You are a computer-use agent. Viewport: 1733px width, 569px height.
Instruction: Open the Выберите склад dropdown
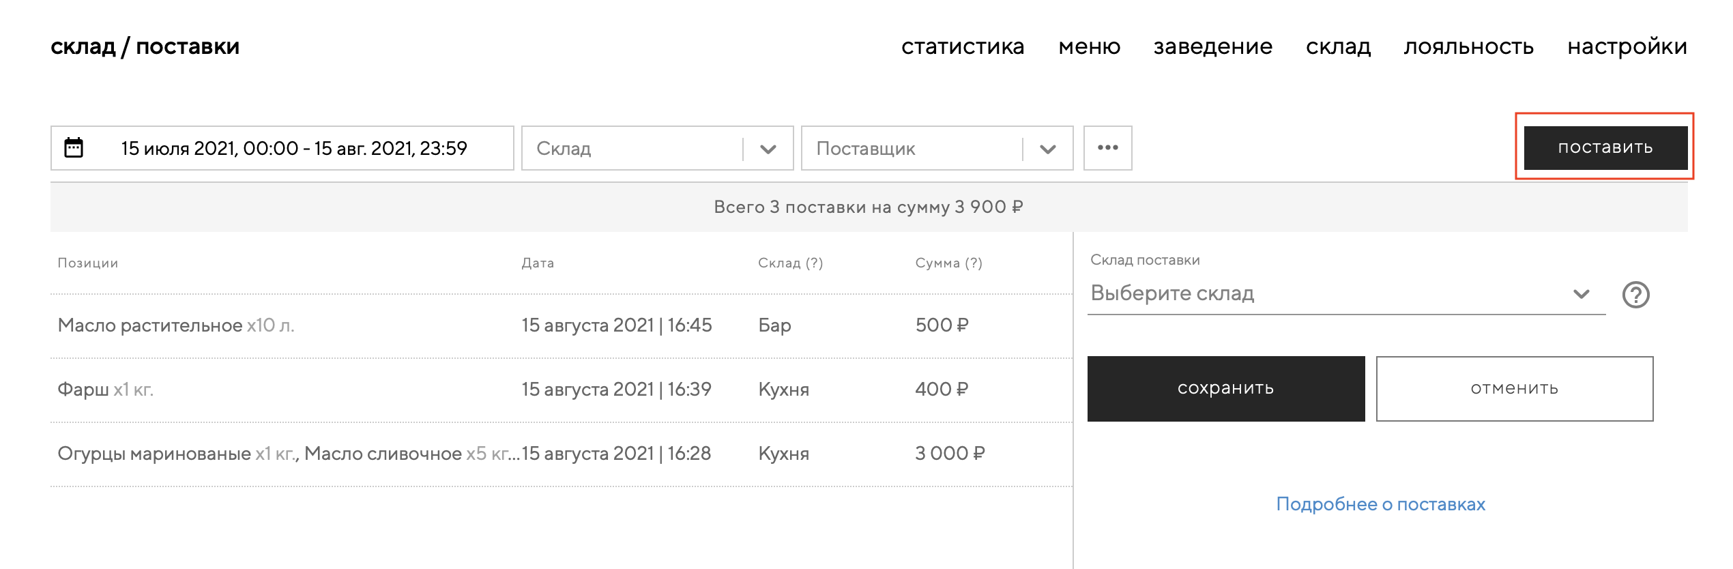click(1345, 294)
